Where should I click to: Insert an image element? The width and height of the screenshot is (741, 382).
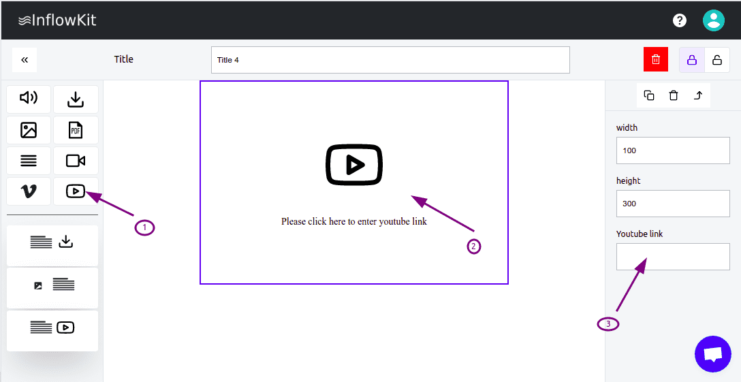[29, 129]
